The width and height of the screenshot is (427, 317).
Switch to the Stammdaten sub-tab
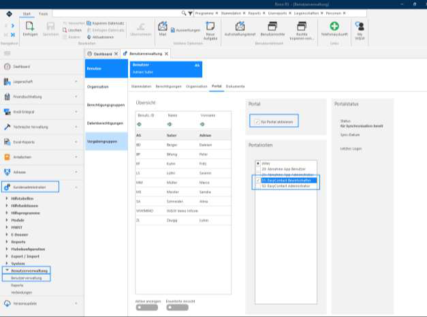coord(141,86)
